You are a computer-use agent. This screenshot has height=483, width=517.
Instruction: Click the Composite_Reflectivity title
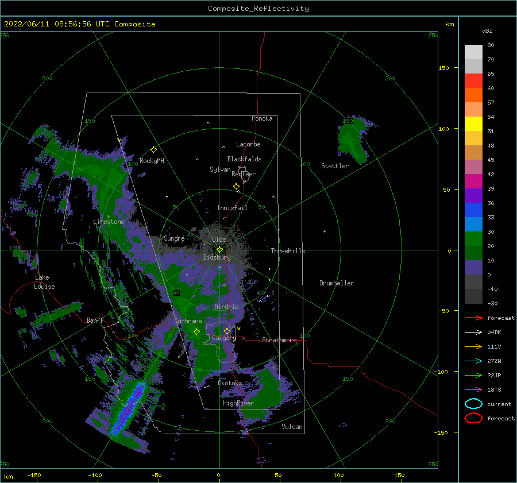click(258, 9)
